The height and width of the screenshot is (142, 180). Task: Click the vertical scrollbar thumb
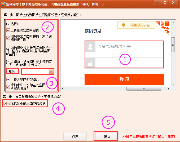[x=173, y=45]
